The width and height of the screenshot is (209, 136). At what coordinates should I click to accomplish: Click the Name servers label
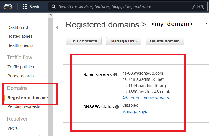(98, 75)
